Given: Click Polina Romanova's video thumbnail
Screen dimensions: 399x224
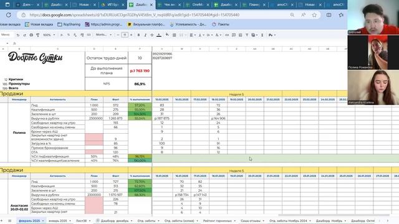Looking at the screenshot, I should [x=373, y=52].
